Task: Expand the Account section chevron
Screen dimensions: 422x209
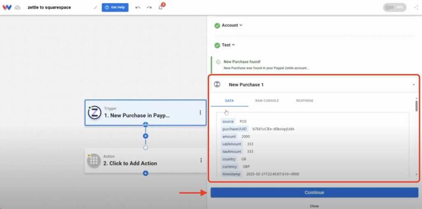Action: (x=241, y=25)
